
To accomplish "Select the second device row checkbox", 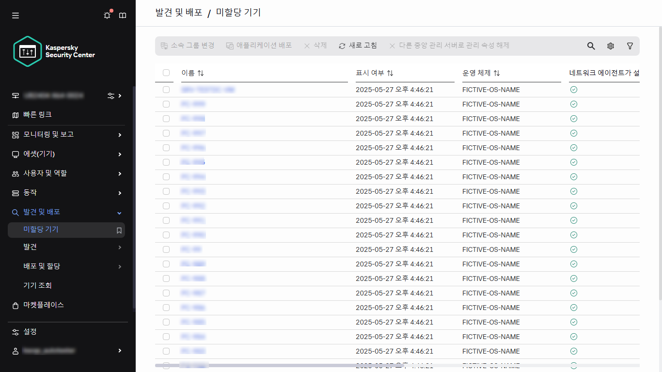I will click(166, 104).
